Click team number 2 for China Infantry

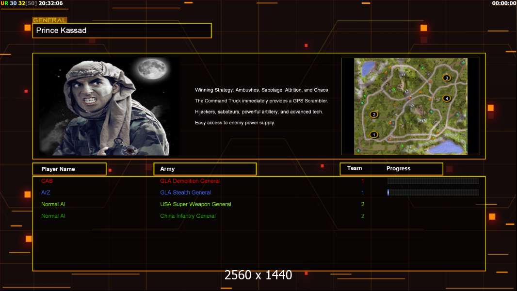click(x=362, y=216)
